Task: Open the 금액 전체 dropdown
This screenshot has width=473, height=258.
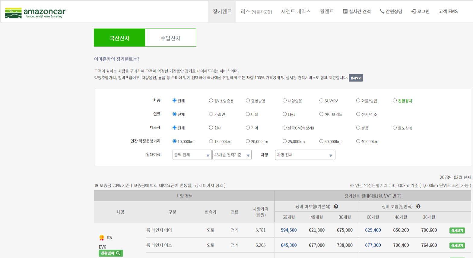Action: (x=192, y=155)
